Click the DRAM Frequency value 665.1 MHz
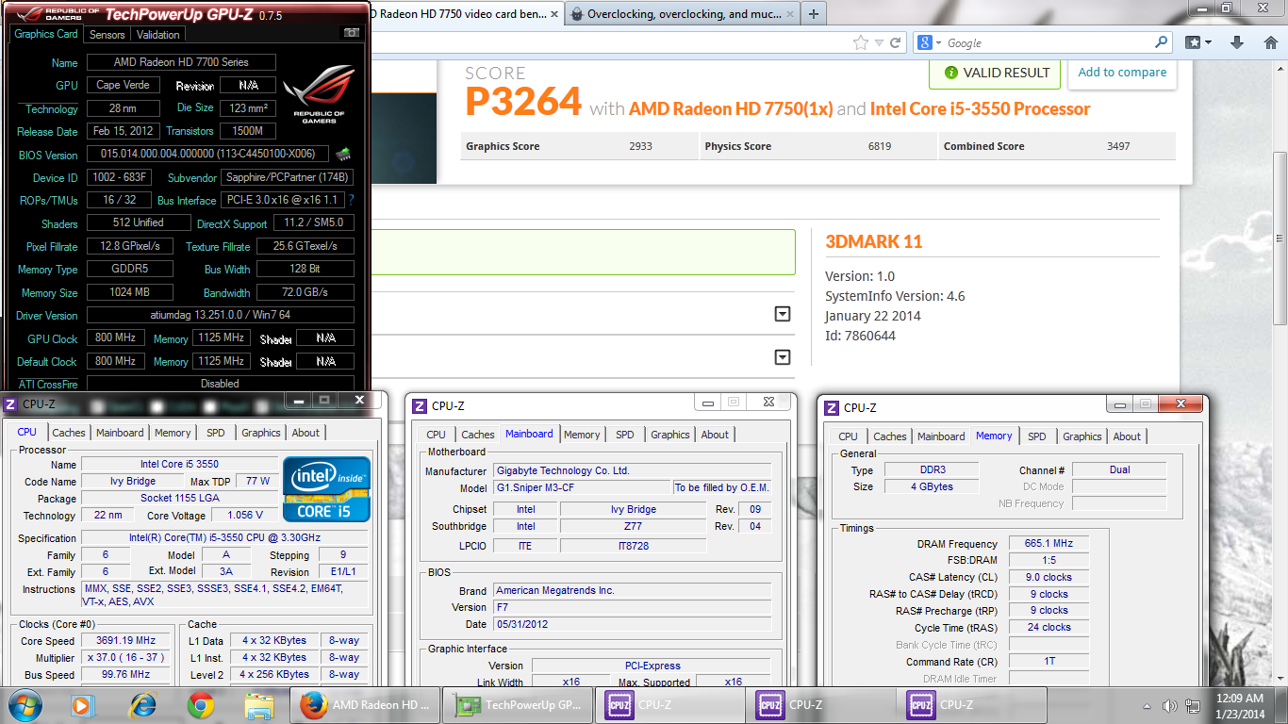This screenshot has height=724, width=1288. pyautogui.click(x=1049, y=544)
